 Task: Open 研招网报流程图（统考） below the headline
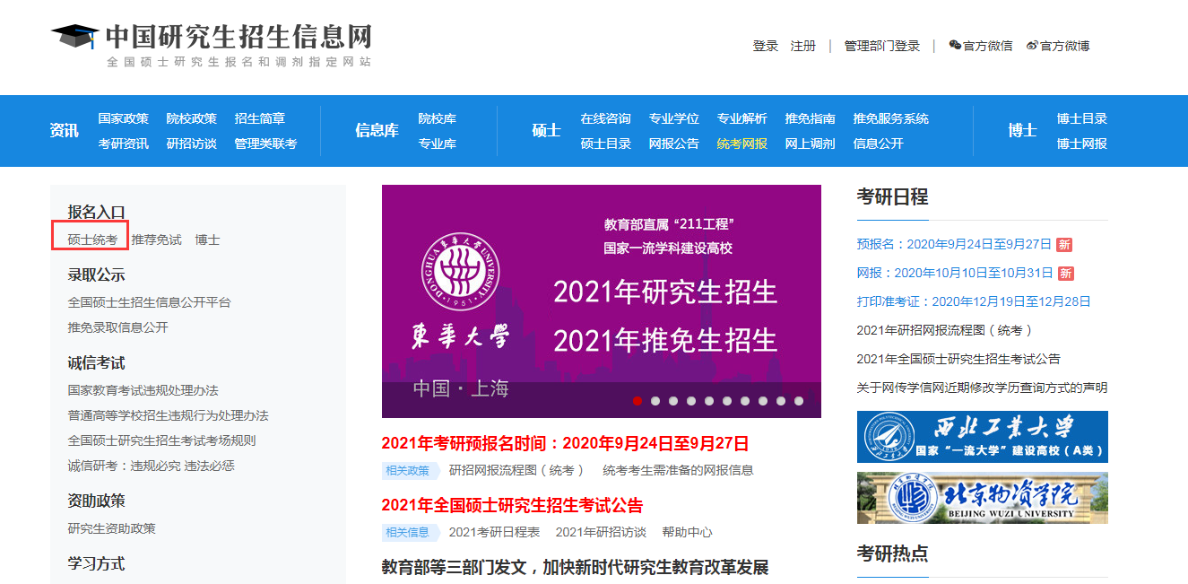[516, 470]
